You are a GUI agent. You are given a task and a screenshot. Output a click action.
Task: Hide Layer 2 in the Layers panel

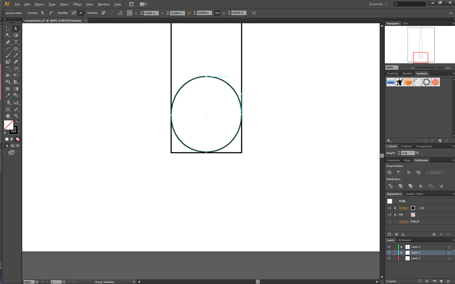389,258
